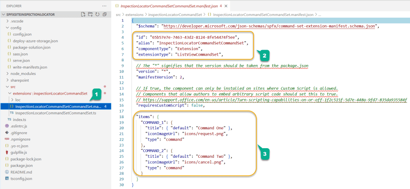Click "Command One" title text on line 20
410x189 pixels.
coord(211,128)
